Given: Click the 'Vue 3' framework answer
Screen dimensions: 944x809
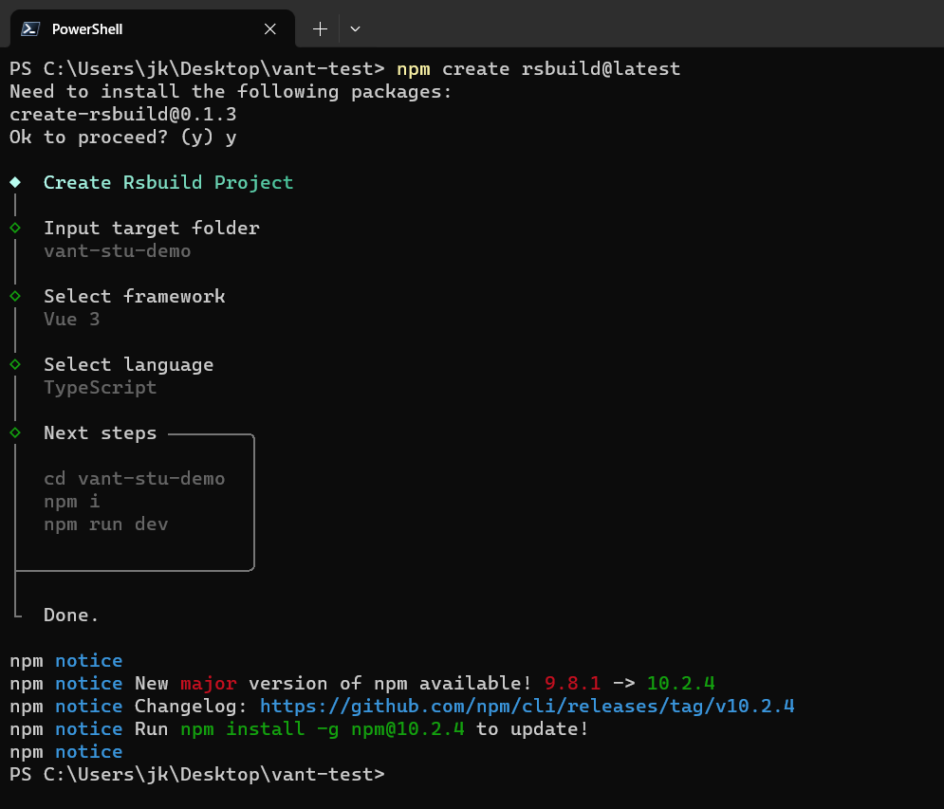Looking at the screenshot, I should 71,320.
